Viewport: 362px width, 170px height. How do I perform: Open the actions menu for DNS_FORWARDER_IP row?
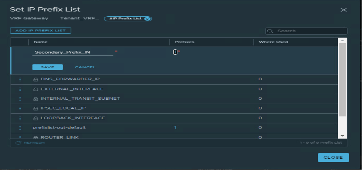tap(20, 79)
